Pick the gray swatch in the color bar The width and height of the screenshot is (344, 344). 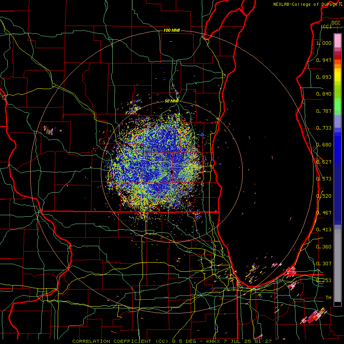(338, 266)
